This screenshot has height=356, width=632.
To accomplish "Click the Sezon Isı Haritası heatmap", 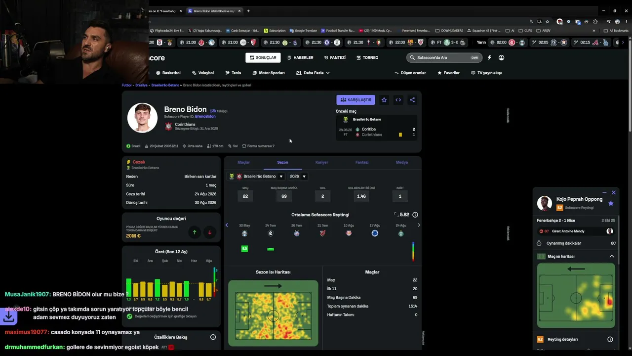I will 273,313.
